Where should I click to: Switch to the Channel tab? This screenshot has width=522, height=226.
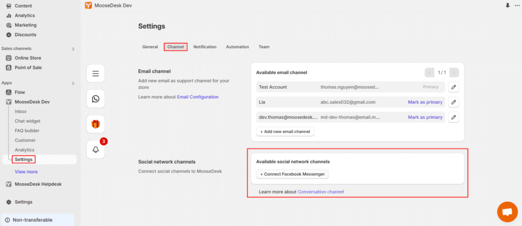click(175, 47)
